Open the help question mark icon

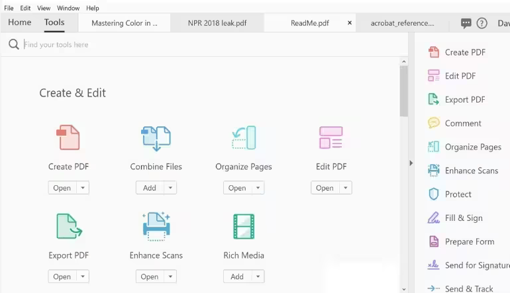click(482, 23)
